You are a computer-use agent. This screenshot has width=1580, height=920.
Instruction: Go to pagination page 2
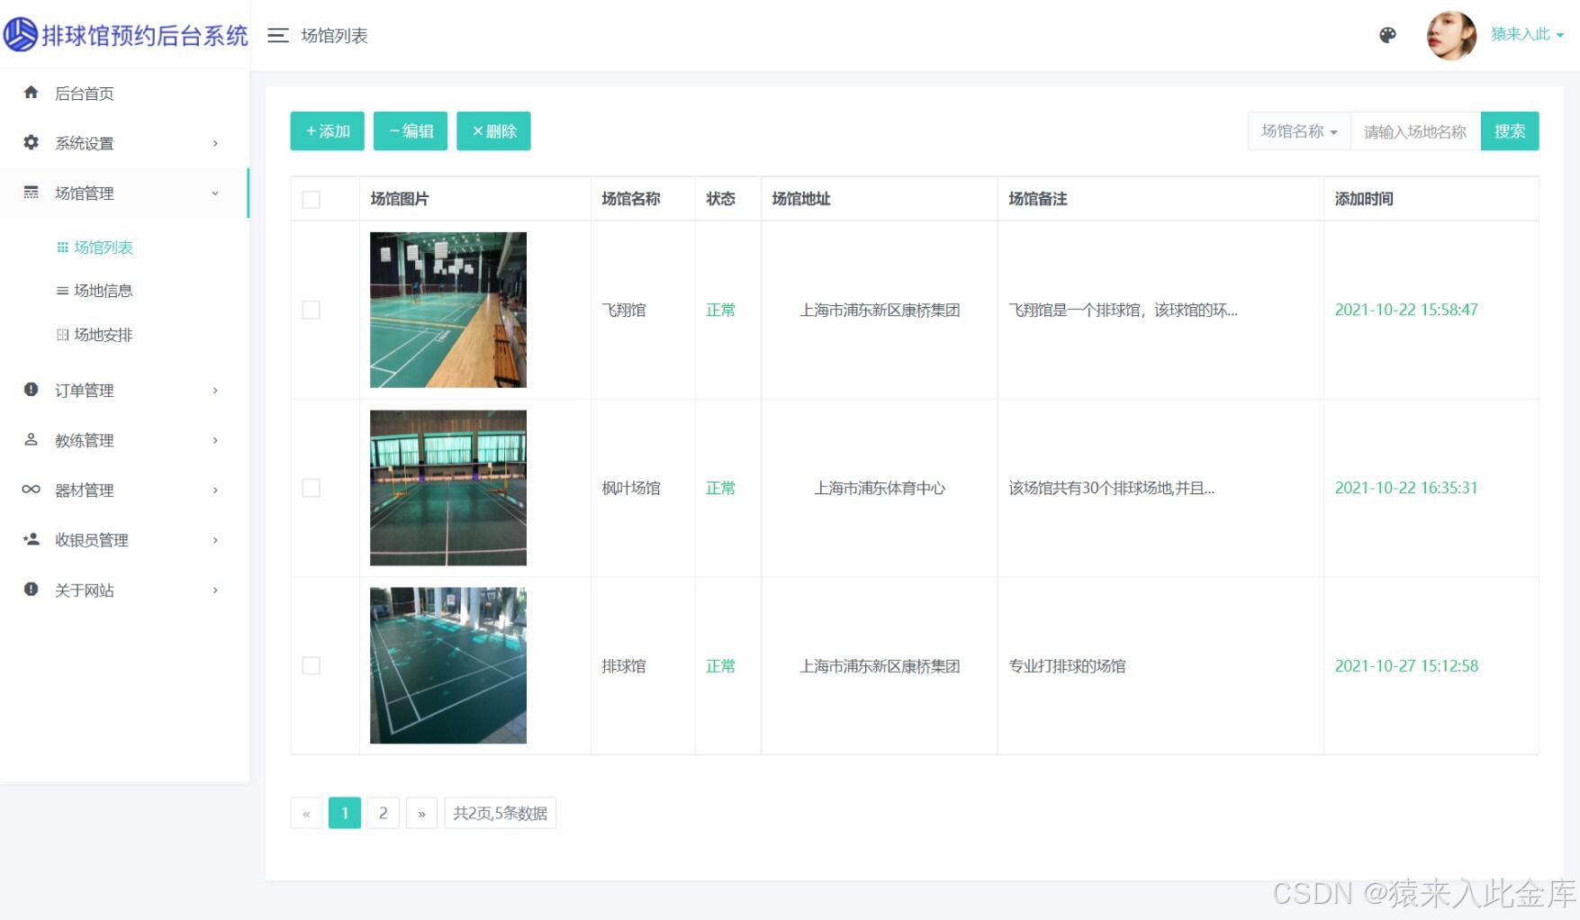click(384, 813)
